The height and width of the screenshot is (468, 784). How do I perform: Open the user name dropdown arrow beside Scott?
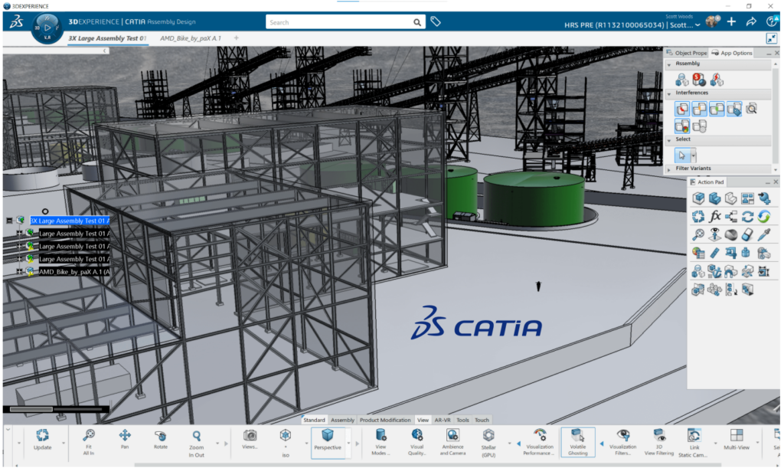click(697, 25)
